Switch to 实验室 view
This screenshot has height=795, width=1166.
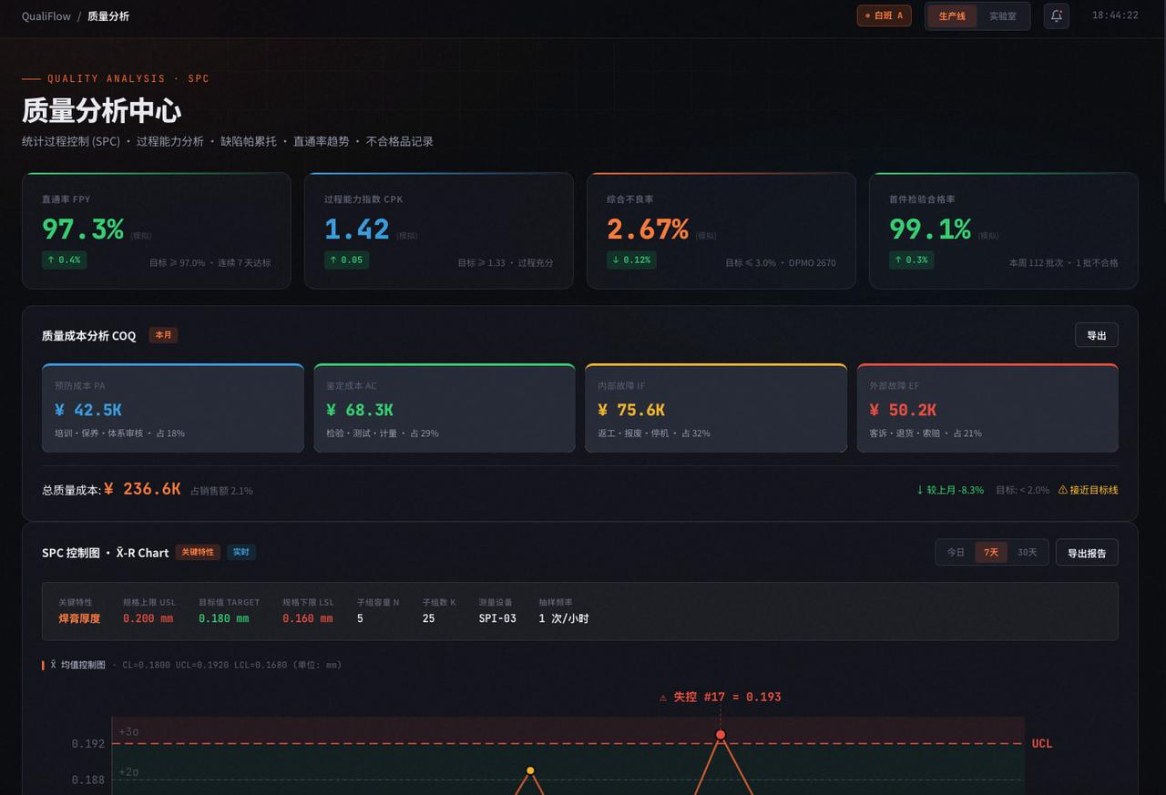(x=1002, y=15)
